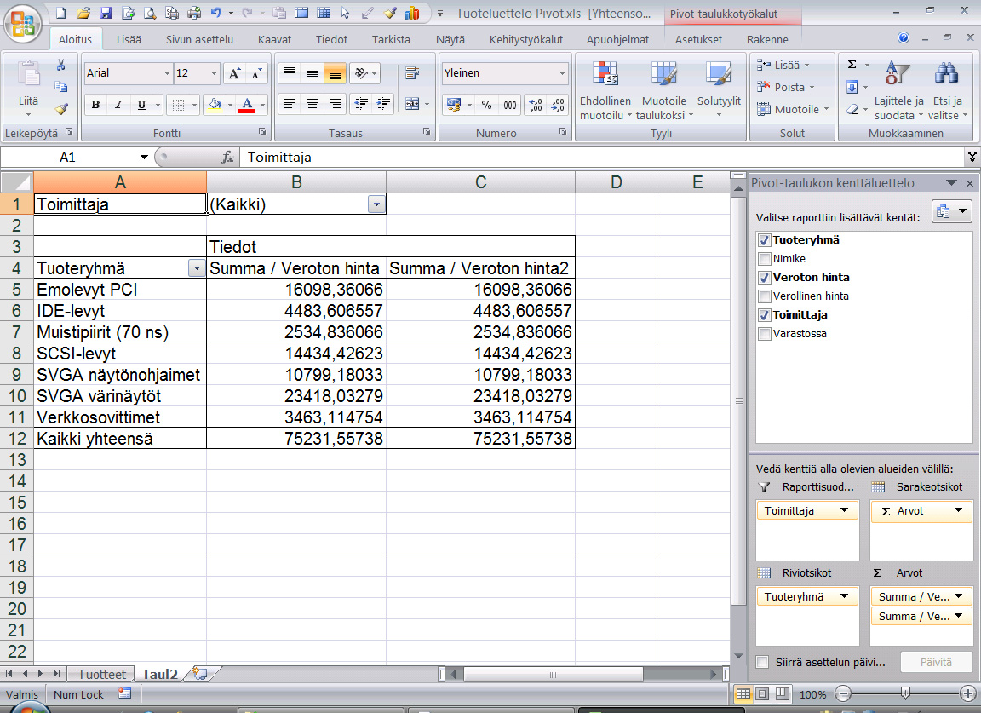Open the Kaavat ribbon tab
981x713 pixels.
[x=275, y=39]
